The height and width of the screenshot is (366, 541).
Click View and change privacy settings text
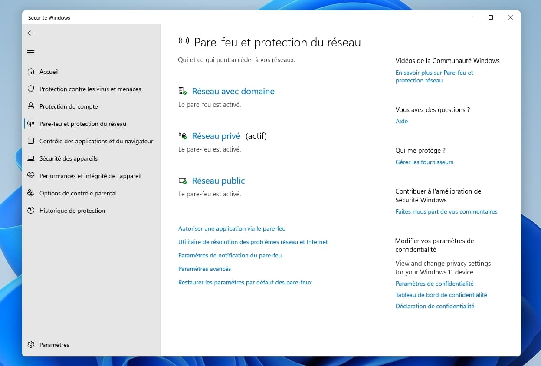tap(443, 268)
